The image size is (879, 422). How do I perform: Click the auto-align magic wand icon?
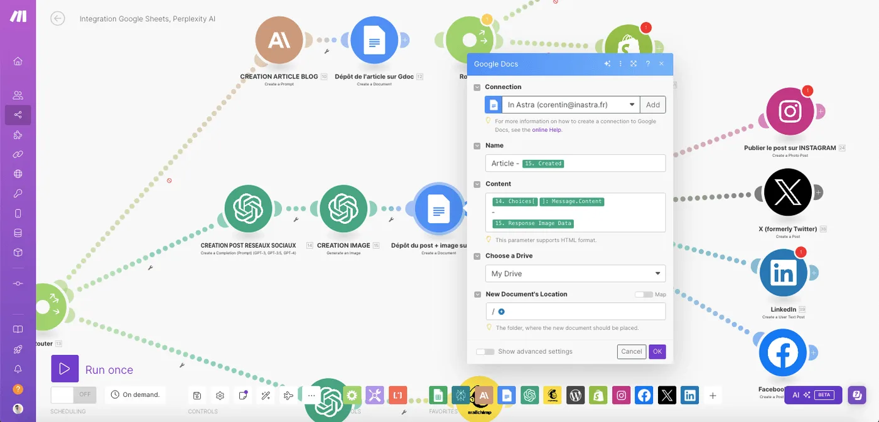[x=266, y=396]
